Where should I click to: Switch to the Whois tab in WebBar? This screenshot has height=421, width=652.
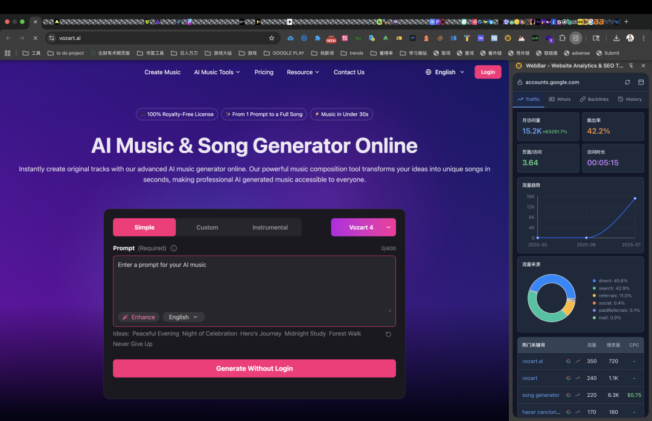pos(560,100)
